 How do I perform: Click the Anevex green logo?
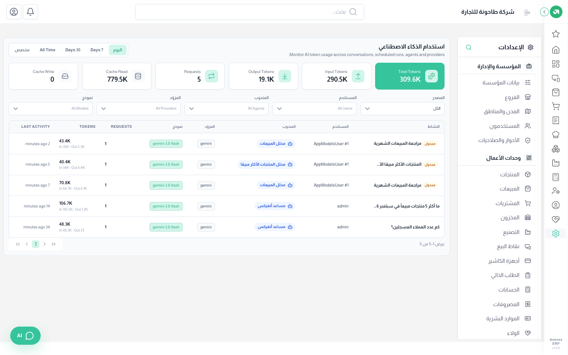coord(556,12)
